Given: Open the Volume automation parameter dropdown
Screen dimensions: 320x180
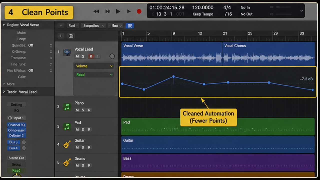Looking at the screenshot, I should pyautogui.click(x=94, y=66).
